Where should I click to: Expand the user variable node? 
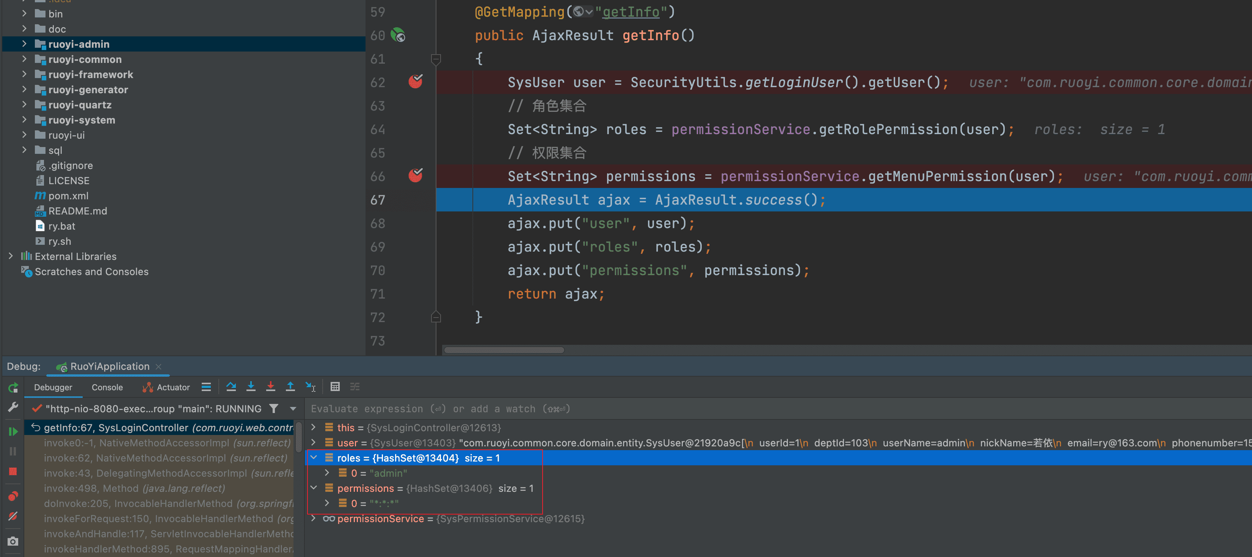(x=314, y=443)
